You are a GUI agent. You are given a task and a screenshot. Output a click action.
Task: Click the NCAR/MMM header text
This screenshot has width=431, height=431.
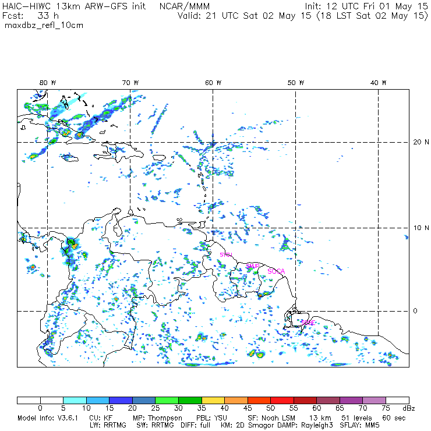pyautogui.click(x=185, y=6)
